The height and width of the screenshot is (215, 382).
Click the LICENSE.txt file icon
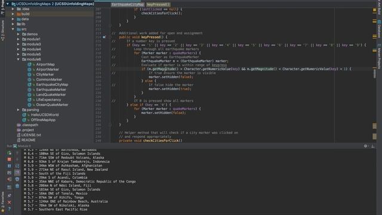[x=19, y=135]
